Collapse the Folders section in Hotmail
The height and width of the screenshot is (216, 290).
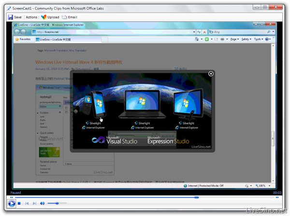38,113
